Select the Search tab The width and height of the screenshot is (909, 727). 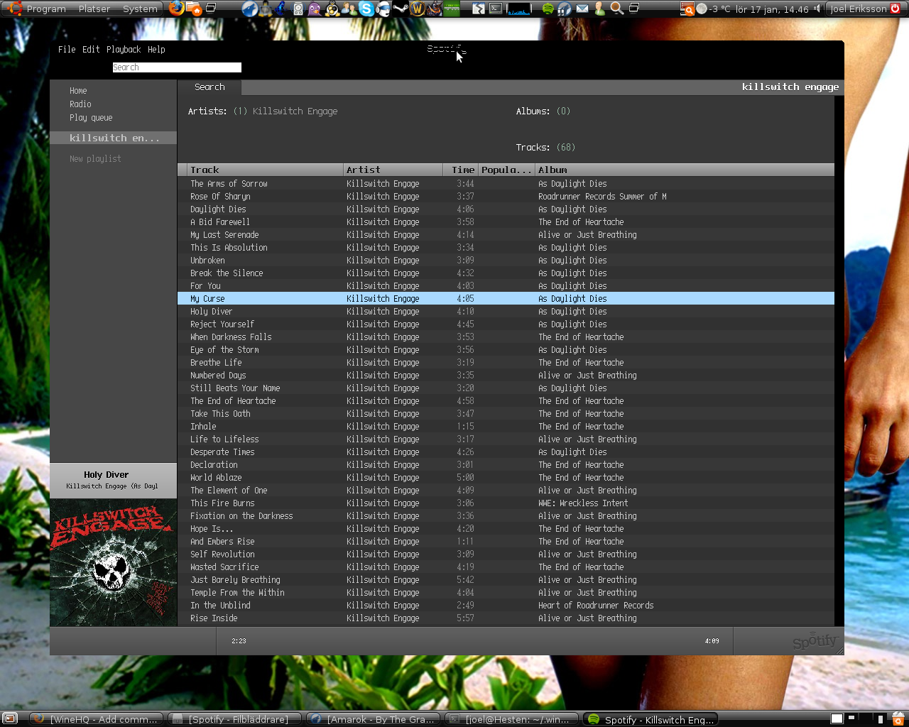pos(209,87)
